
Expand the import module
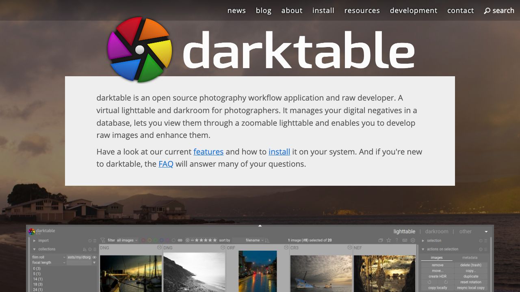tap(34, 241)
